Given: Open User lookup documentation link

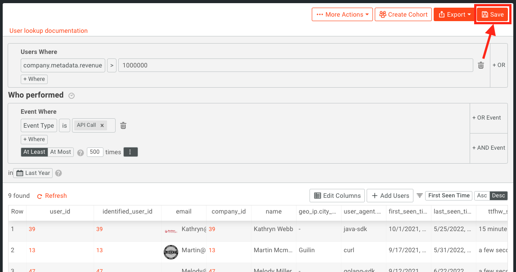Looking at the screenshot, I should point(49,31).
